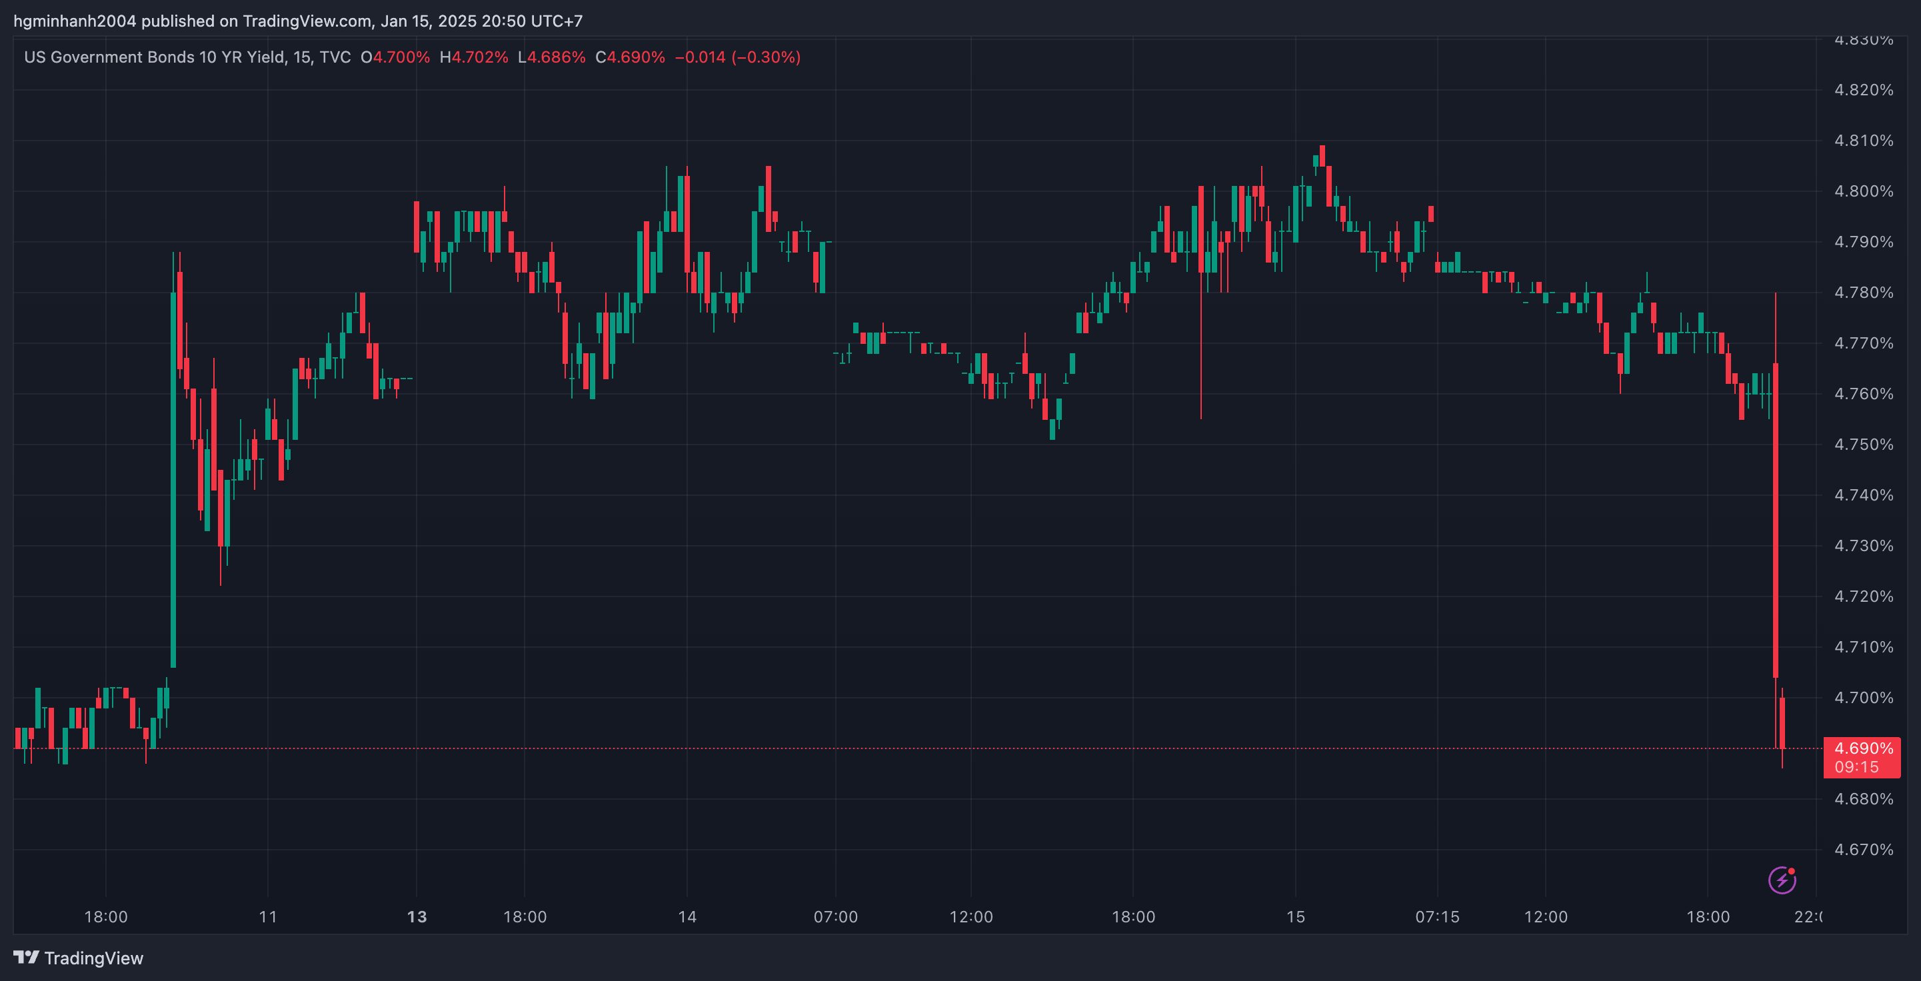Click the bold 13 date axis label

417,917
